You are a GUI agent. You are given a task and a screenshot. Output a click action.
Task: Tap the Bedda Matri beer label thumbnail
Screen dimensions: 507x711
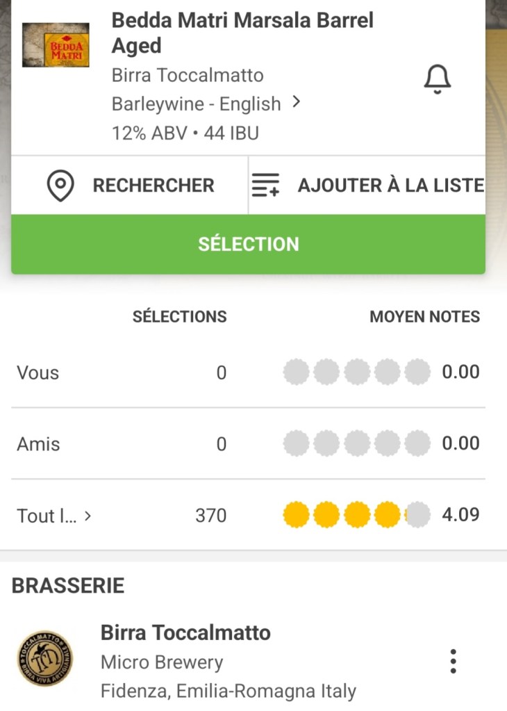(56, 45)
